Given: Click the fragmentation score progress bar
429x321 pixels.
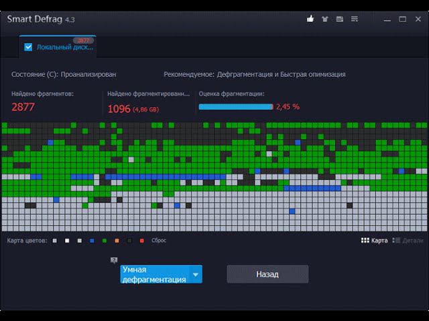Looking at the screenshot, I should 236,107.
